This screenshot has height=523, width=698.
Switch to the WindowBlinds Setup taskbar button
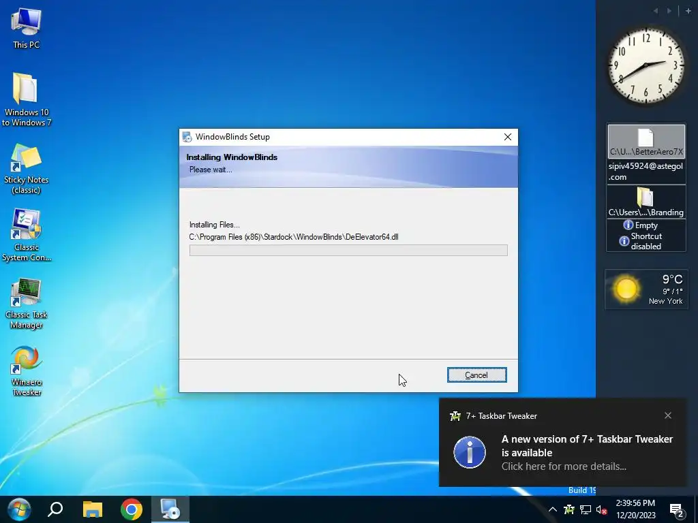(170, 509)
